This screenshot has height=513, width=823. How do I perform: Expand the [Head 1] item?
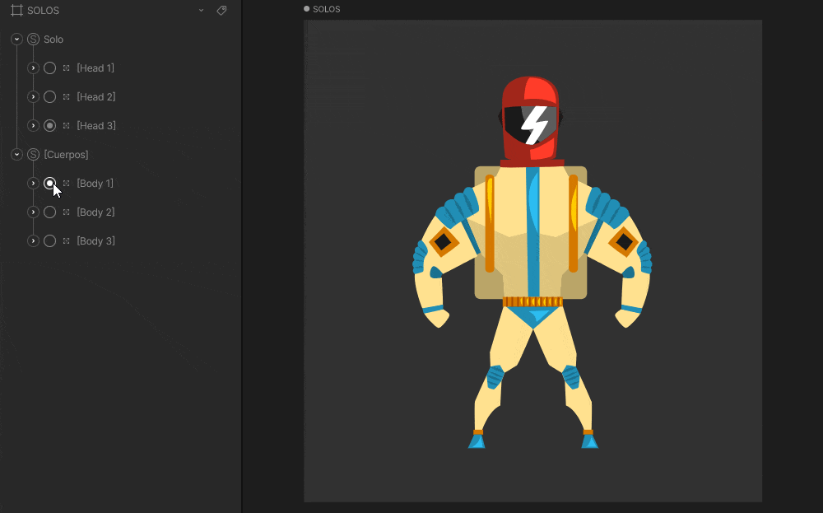tap(33, 68)
